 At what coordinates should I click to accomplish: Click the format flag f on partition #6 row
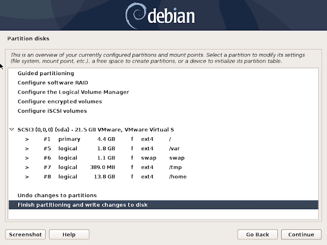[x=132, y=158]
